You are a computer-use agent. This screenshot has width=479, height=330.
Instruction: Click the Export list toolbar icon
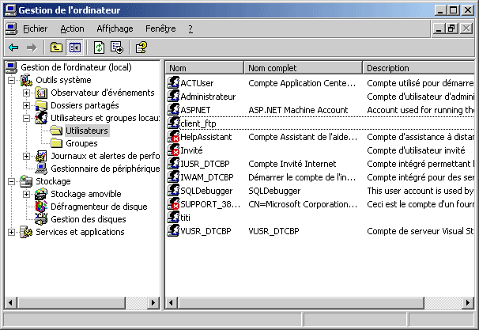click(x=116, y=47)
